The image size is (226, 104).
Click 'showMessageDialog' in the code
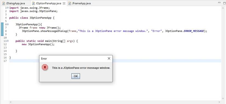coord(54,31)
